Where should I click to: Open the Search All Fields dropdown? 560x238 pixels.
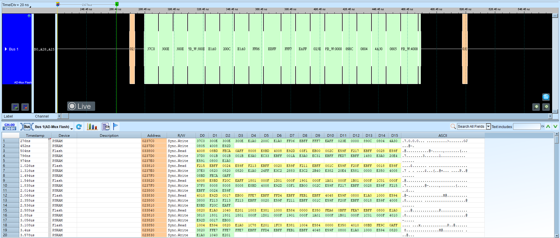pyautogui.click(x=488, y=126)
